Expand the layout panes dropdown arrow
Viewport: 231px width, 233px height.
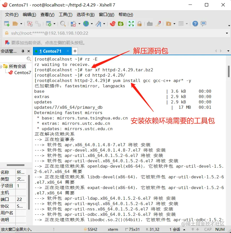[x=187, y=24]
